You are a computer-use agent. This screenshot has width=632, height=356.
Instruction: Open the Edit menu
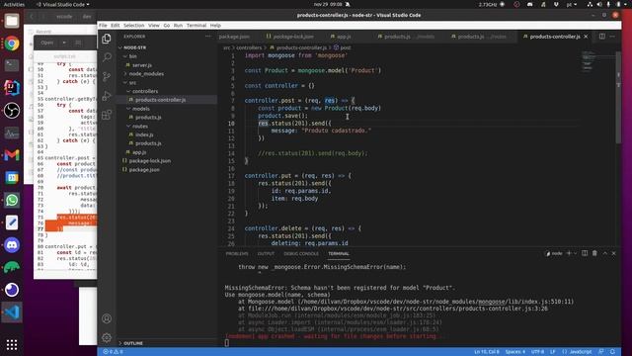[x=116, y=25]
